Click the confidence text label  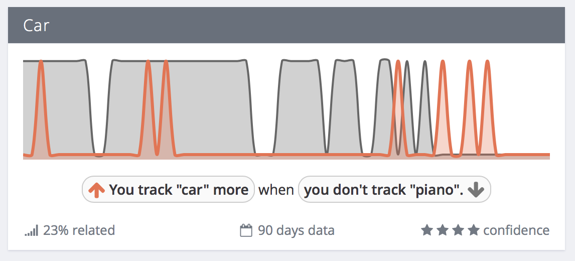click(516, 230)
